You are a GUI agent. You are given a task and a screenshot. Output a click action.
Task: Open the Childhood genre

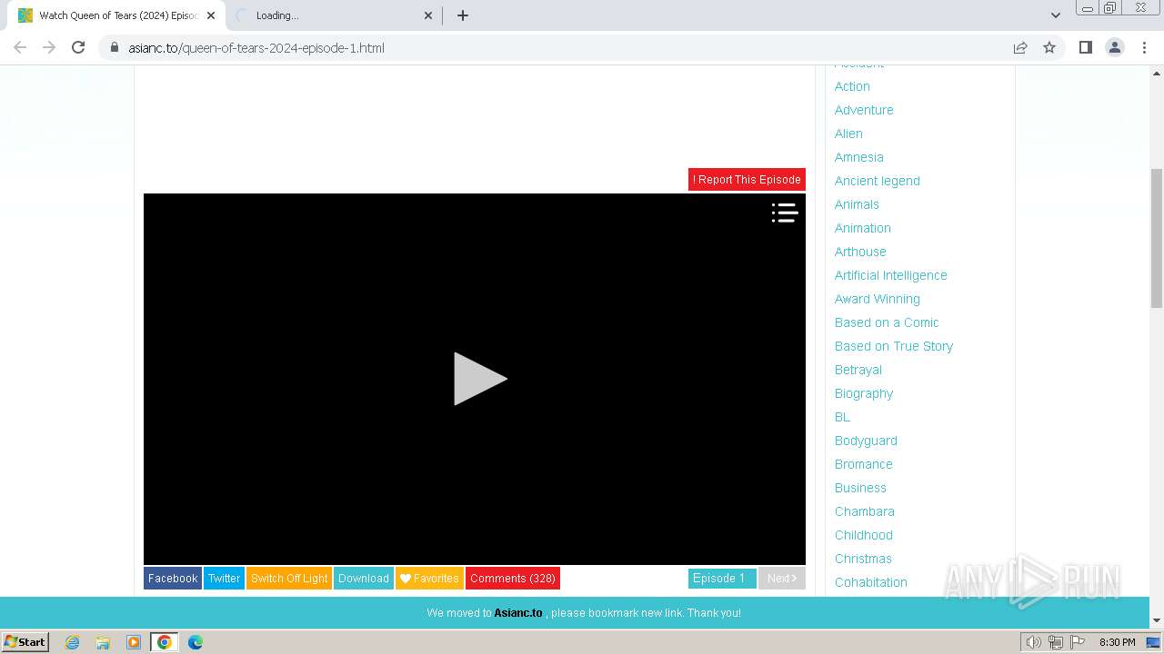tap(864, 535)
